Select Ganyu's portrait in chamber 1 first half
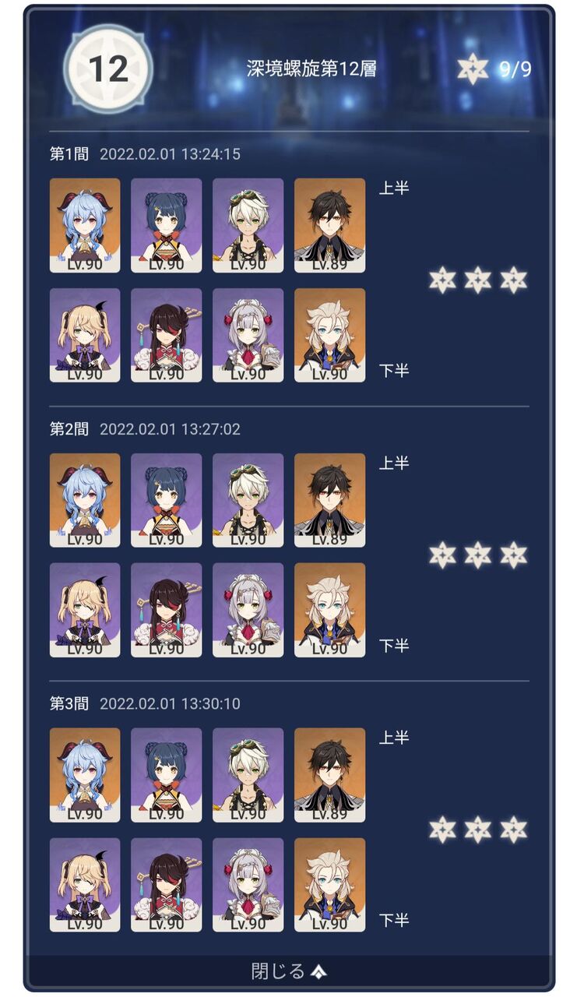The height and width of the screenshot is (997, 577). point(85,225)
